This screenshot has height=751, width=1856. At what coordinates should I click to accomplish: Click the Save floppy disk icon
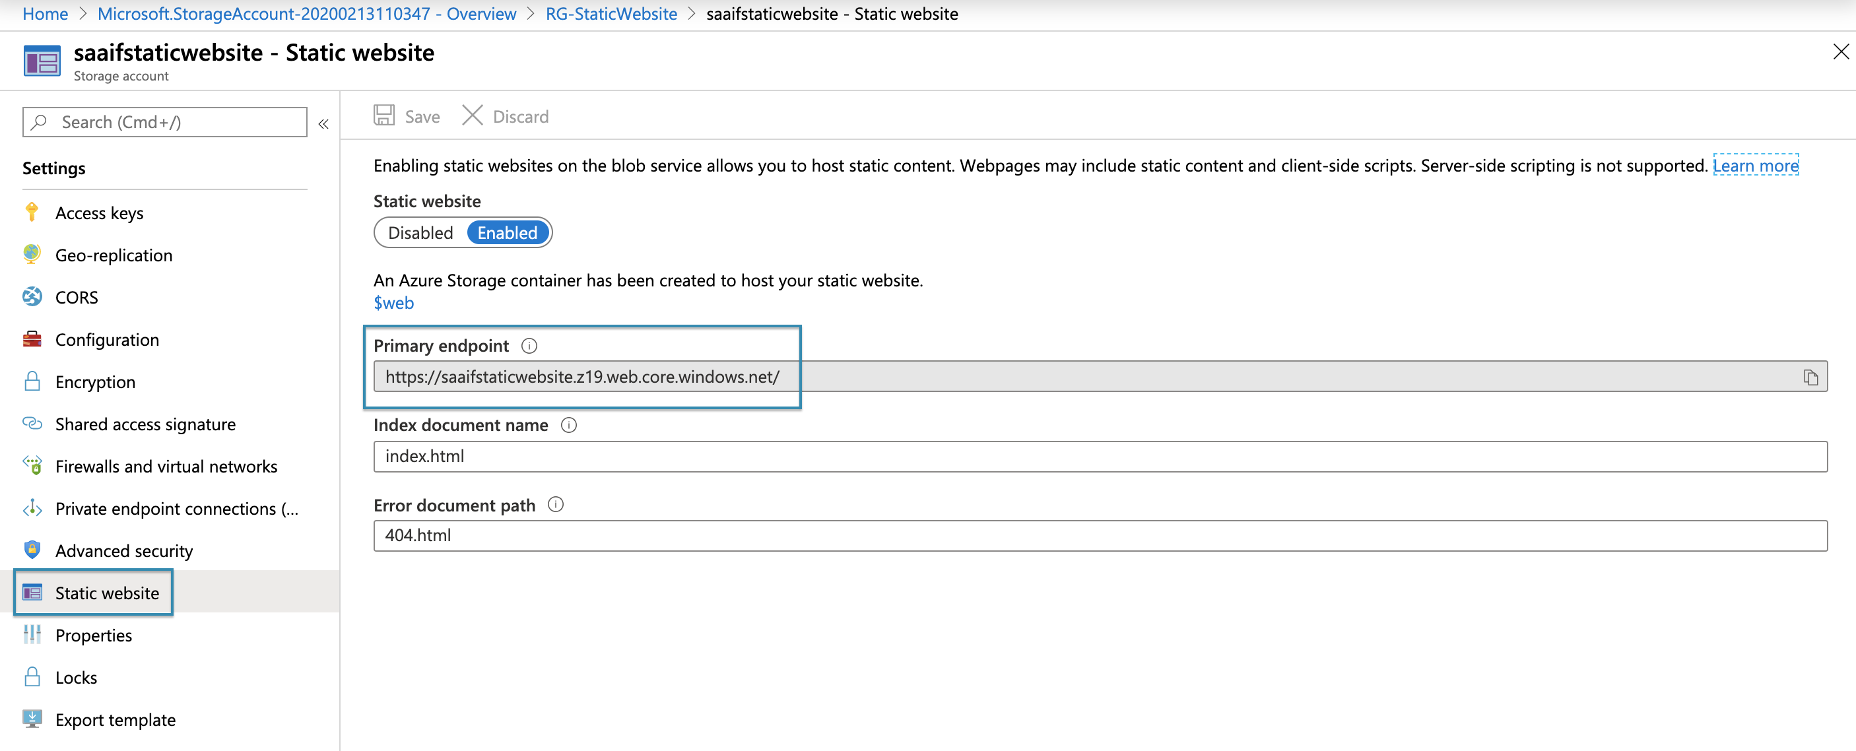pyautogui.click(x=383, y=115)
